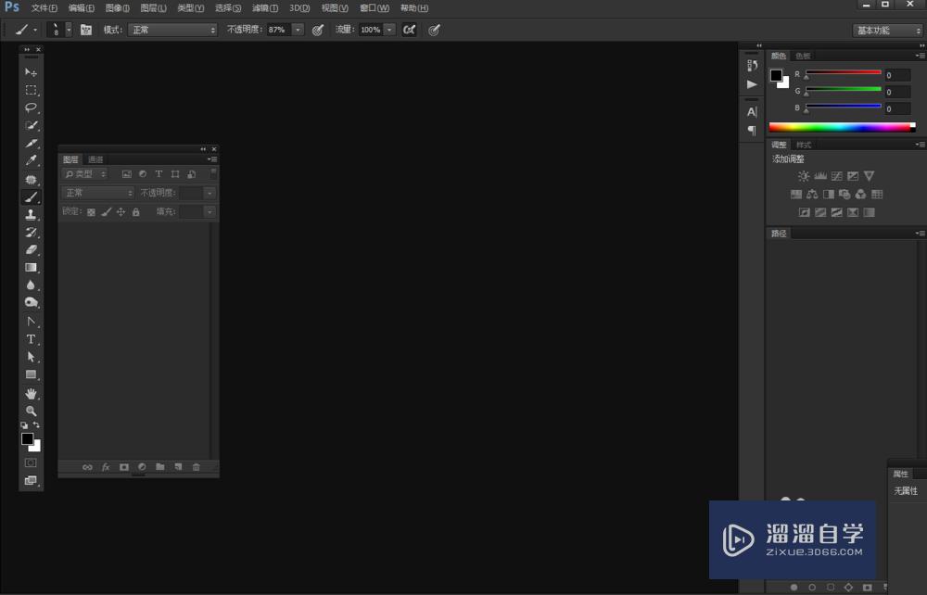Click the delete layer trash icon
Viewport: 927px width, 595px height.
point(197,467)
